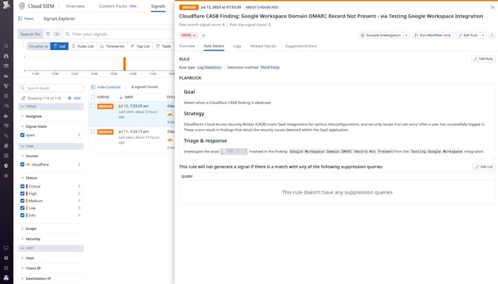Screen dimensions: 498x284
Task: Open the link icon in left sidebar
Action: pyautogui.click(x=6, y=136)
